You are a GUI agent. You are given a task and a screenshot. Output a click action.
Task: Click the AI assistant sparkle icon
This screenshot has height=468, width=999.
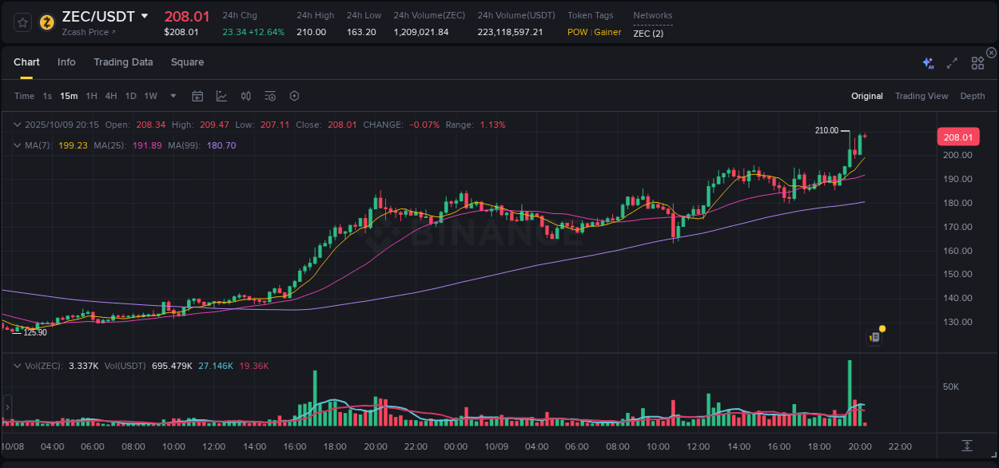926,62
